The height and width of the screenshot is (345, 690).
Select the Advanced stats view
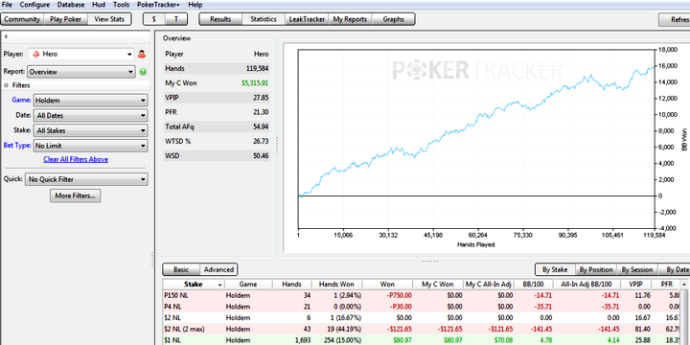pos(218,269)
